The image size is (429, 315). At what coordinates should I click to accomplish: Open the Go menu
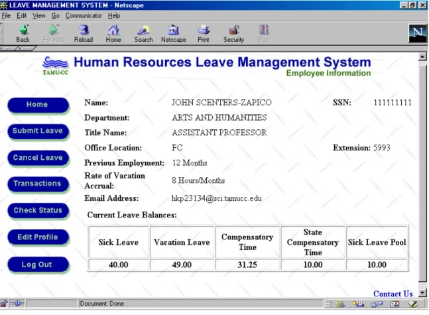click(55, 16)
